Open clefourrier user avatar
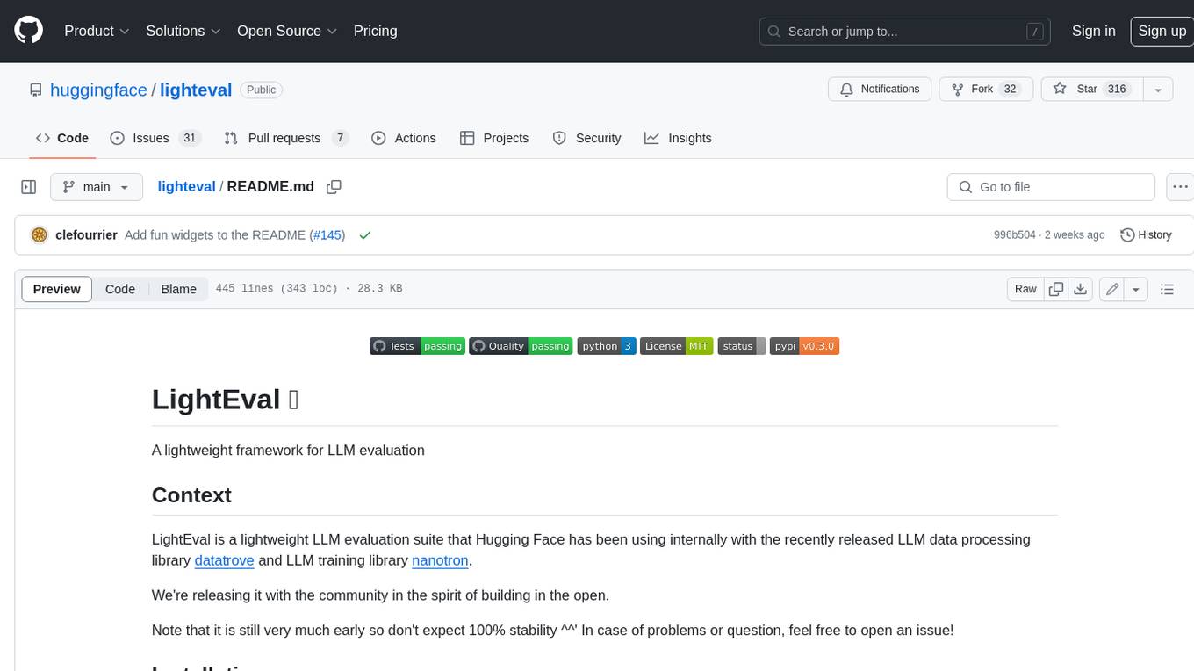 point(39,234)
